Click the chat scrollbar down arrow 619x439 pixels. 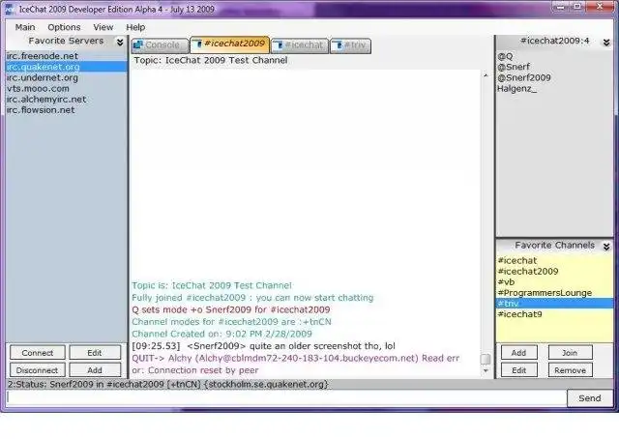(x=486, y=371)
